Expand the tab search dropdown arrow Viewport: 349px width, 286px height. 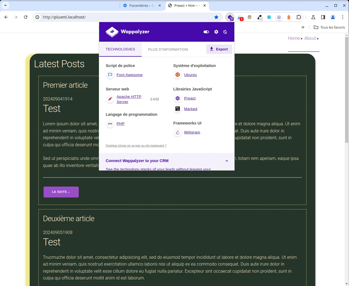(x=5, y=5)
